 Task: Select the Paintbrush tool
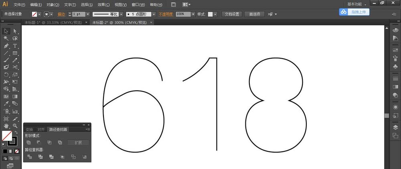6,60
